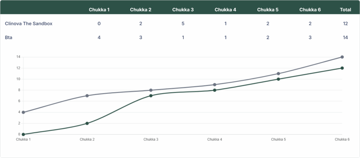The height and width of the screenshot is (158, 360).
Task: Click the gray final point at Chukka 6
Action: click(x=342, y=57)
